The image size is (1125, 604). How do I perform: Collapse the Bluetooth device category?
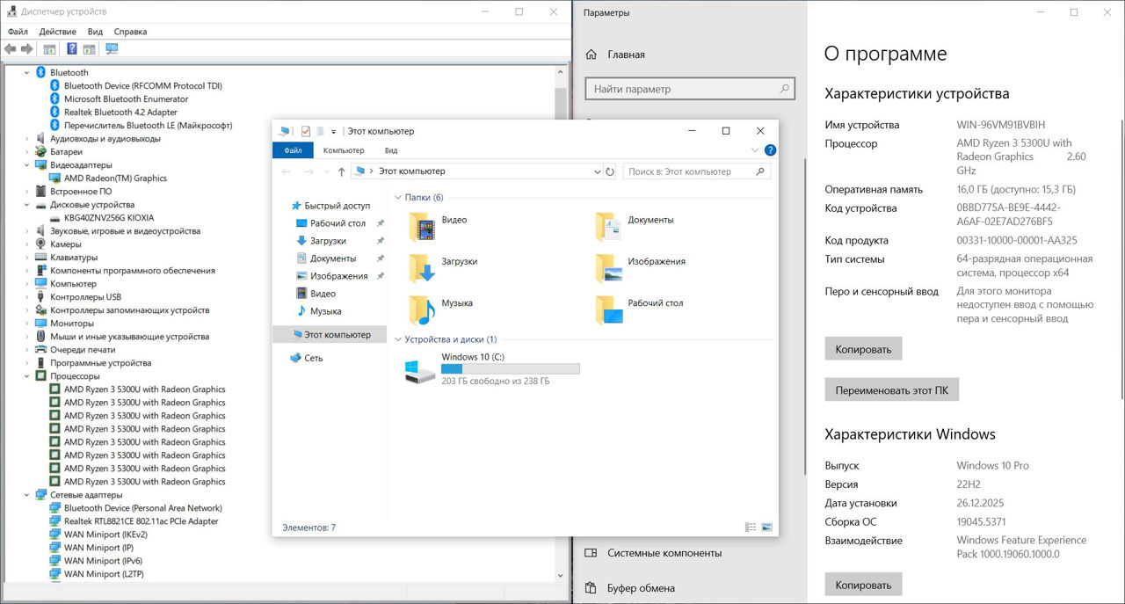(x=27, y=73)
